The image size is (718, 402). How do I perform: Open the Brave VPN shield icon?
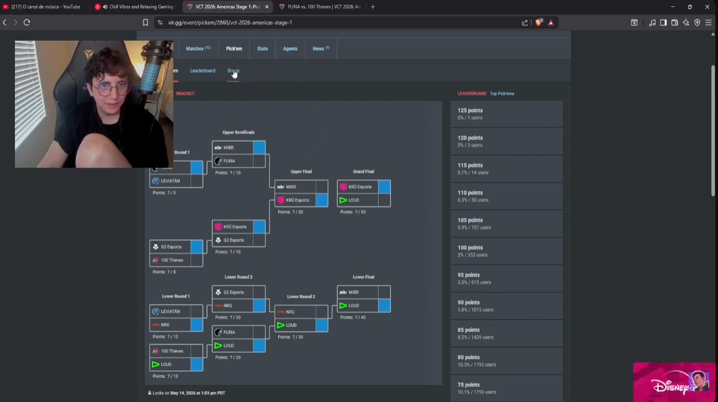tap(697, 22)
